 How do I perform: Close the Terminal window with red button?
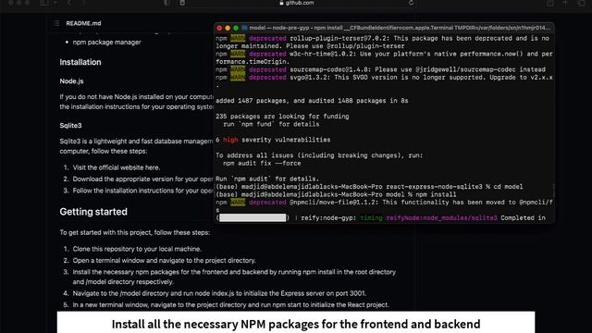(219, 28)
